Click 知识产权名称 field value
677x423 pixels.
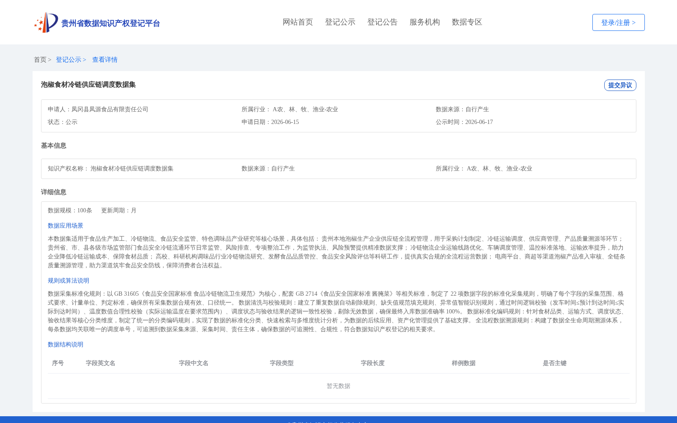click(x=132, y=168)
